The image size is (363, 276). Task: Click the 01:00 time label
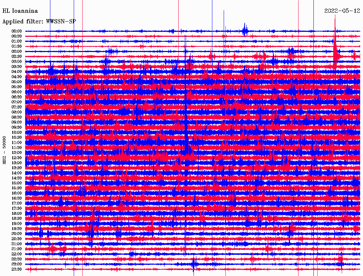[17, 41]
